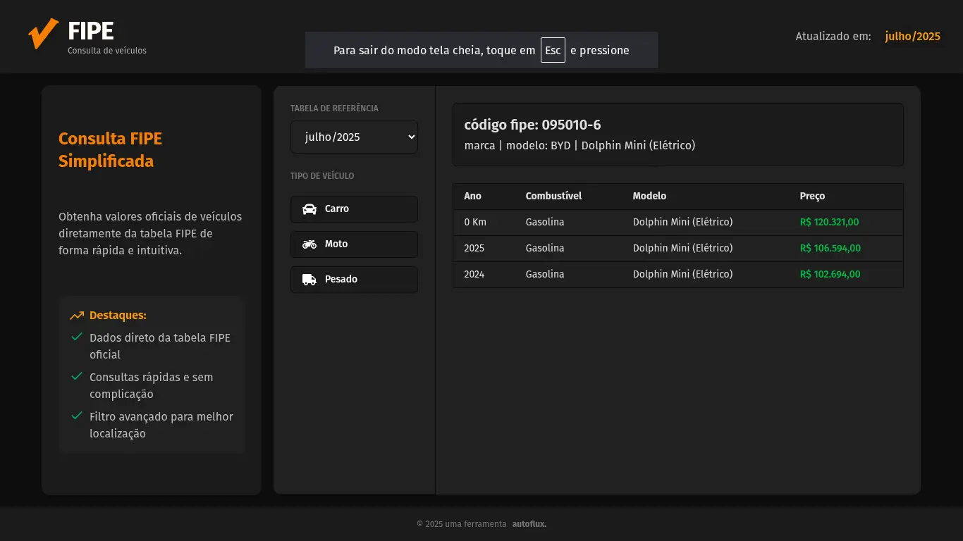Click the orange julho/2025 date in header
This screenshot has width=963, height=541.
coord(912,36)
